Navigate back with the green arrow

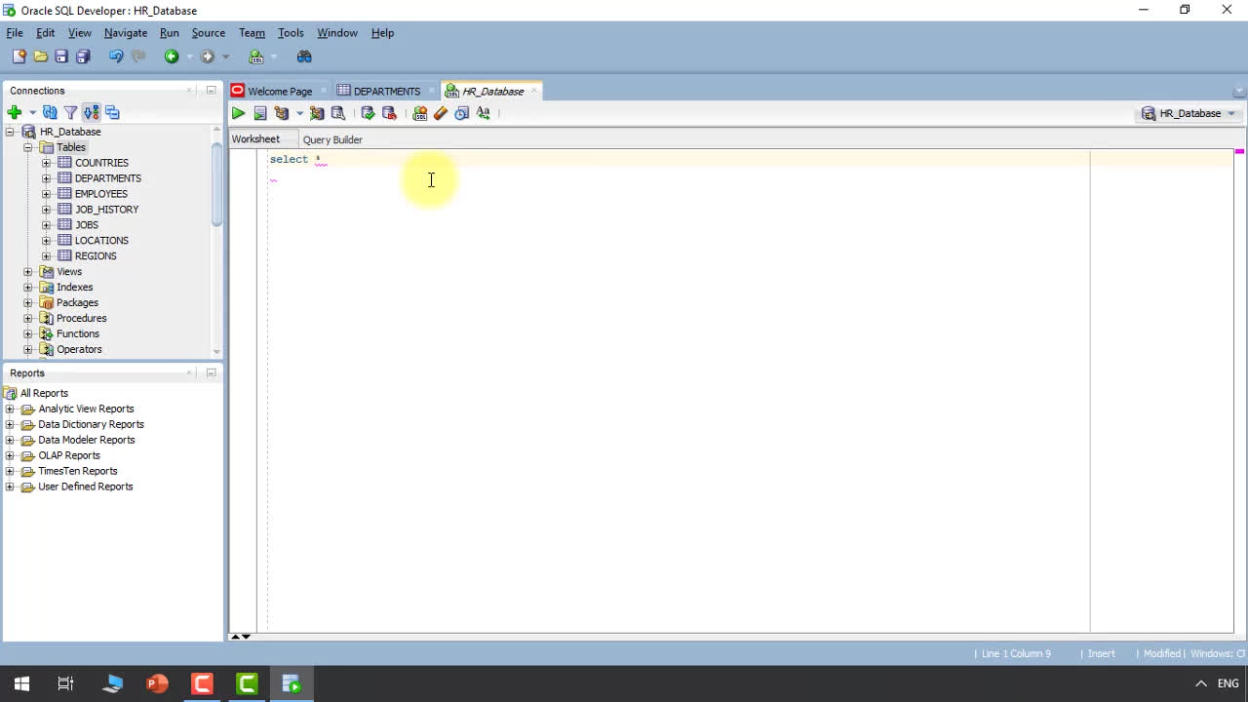172,57
